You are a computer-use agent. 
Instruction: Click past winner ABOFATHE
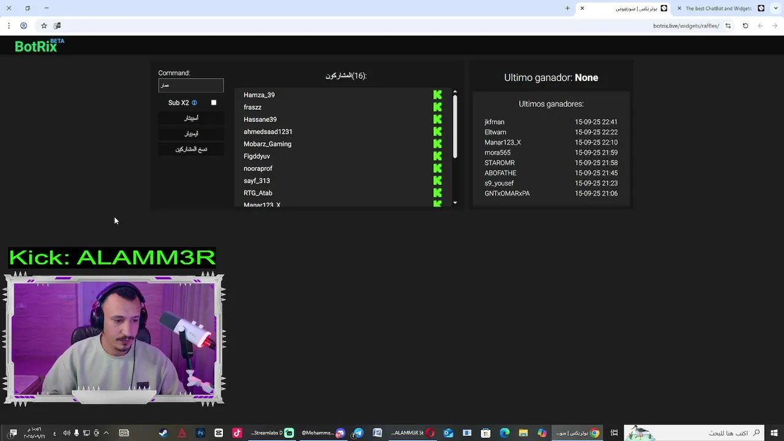tap(500, 173)
